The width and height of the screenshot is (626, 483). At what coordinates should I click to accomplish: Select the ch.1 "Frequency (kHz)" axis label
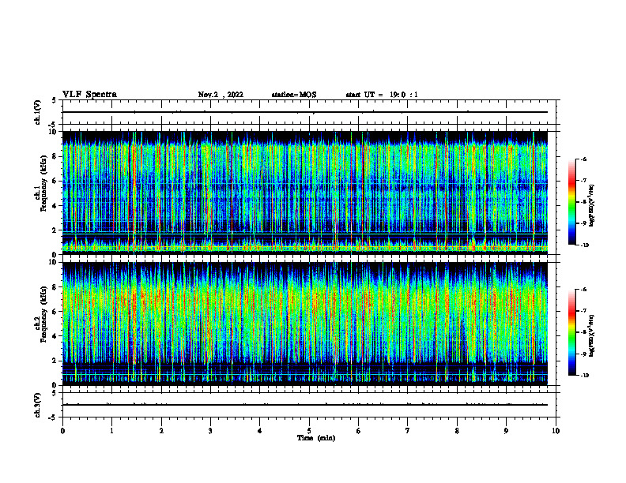pyautogui.click(x=43, y=184)
